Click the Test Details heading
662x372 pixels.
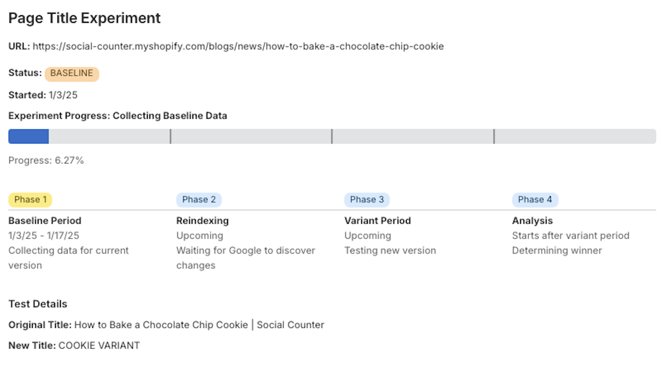pos(38,304)
